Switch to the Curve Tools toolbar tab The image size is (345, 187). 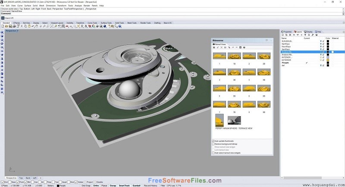click(92, 23)
